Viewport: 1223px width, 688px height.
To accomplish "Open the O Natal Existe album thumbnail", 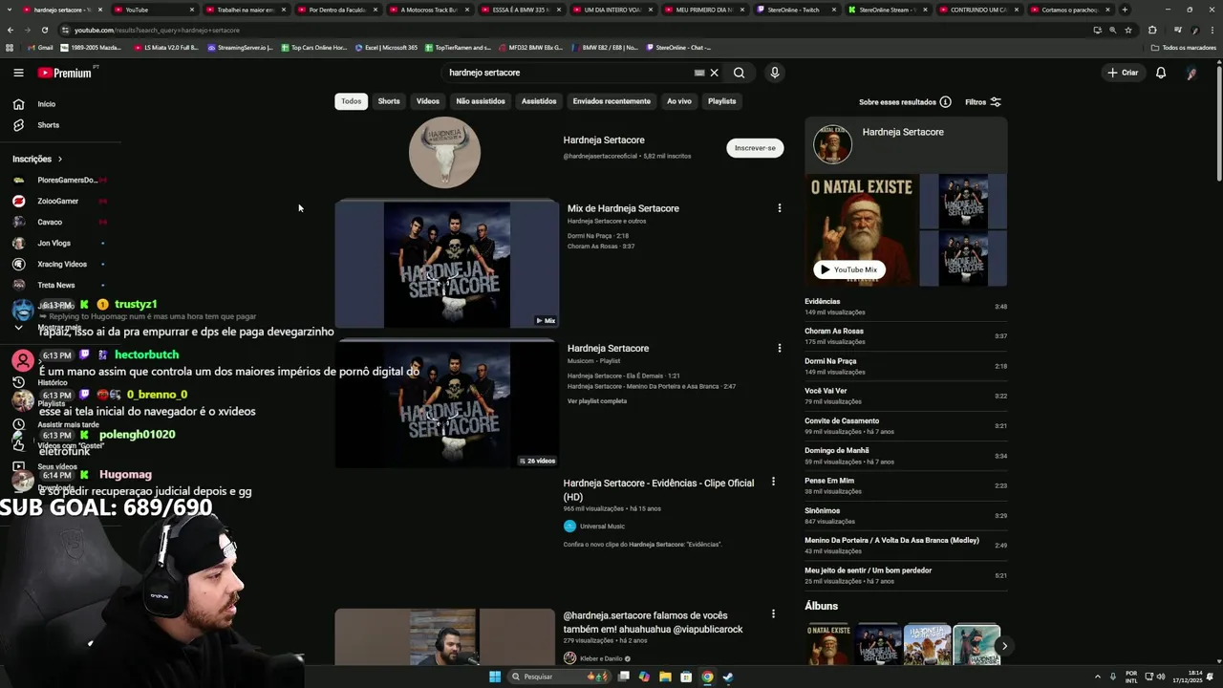I will [828, 645].
